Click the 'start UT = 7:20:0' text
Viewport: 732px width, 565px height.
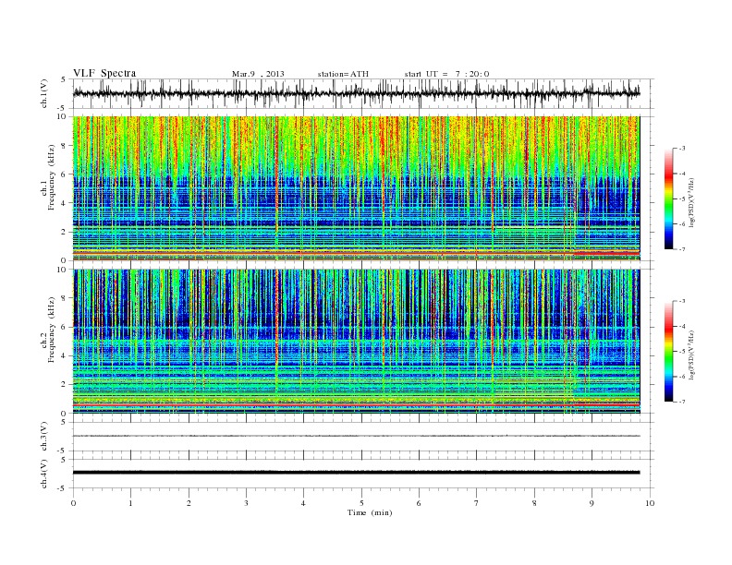pyautogui.click(x=446, y=74)
